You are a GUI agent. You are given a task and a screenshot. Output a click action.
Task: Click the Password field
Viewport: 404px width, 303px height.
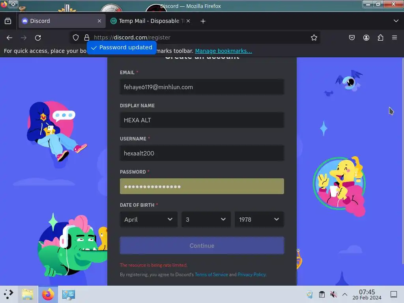(202, 186)
